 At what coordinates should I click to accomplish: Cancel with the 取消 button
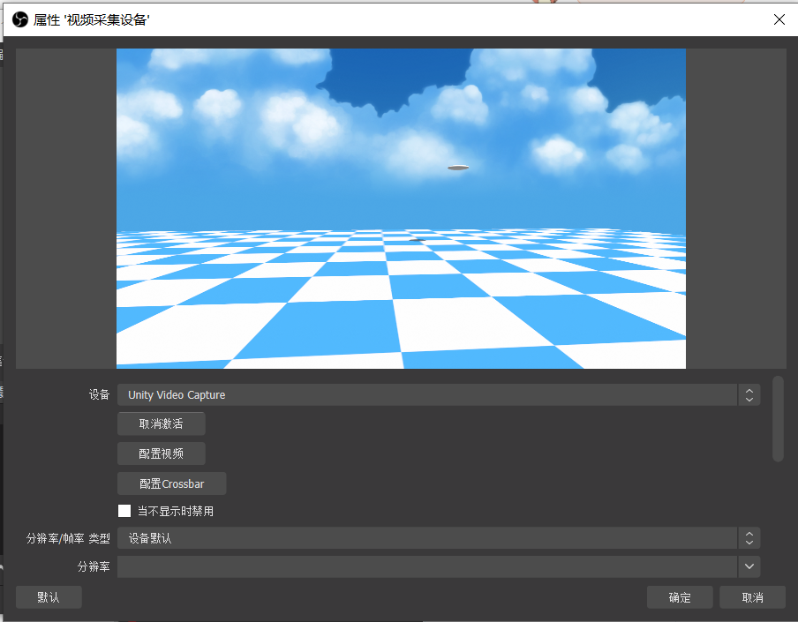752,597
